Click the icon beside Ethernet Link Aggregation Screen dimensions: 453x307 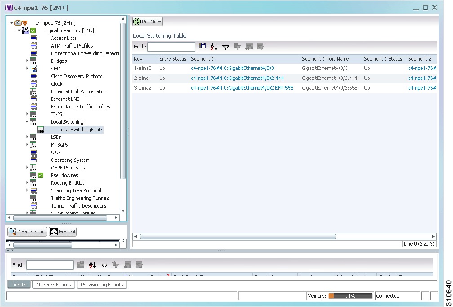tap(33, 91)
